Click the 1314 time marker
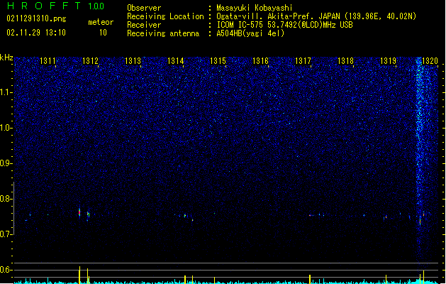This screenshot has width=446, height=284. coord(175,60)
